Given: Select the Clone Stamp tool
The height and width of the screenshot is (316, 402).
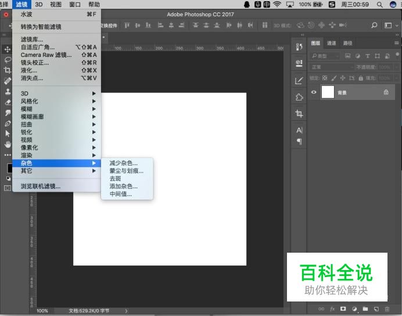Looking at the screenshot, I should pos(8,92).
